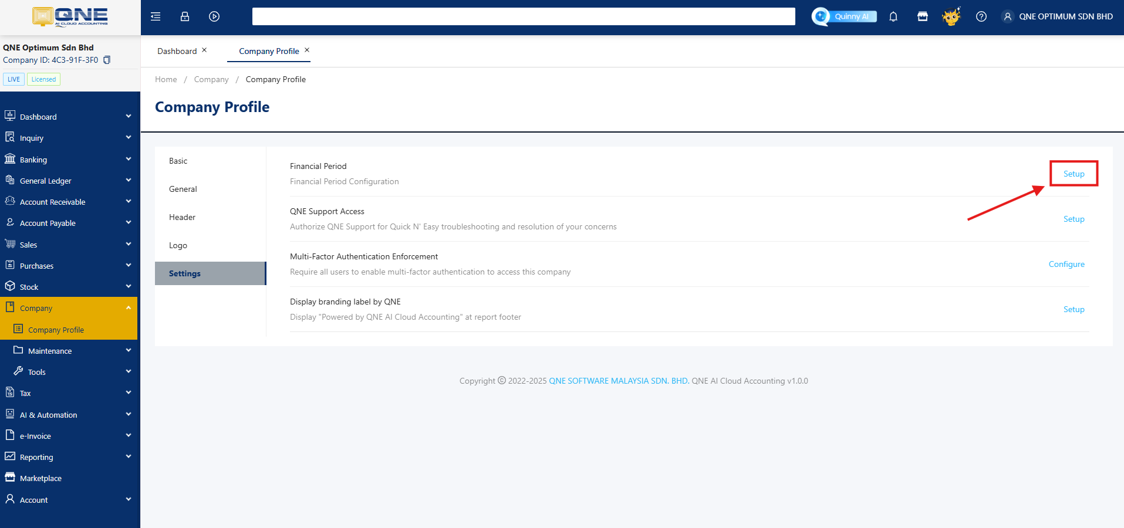Open the play tutorial icon in top bar
The image size is (1124, 528).
[214, 16]
